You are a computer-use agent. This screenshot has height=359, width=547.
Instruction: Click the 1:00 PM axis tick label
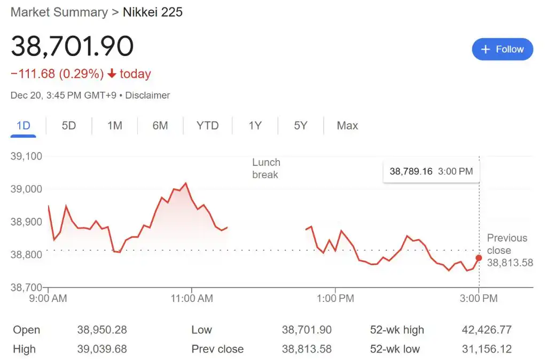[335, 298]
